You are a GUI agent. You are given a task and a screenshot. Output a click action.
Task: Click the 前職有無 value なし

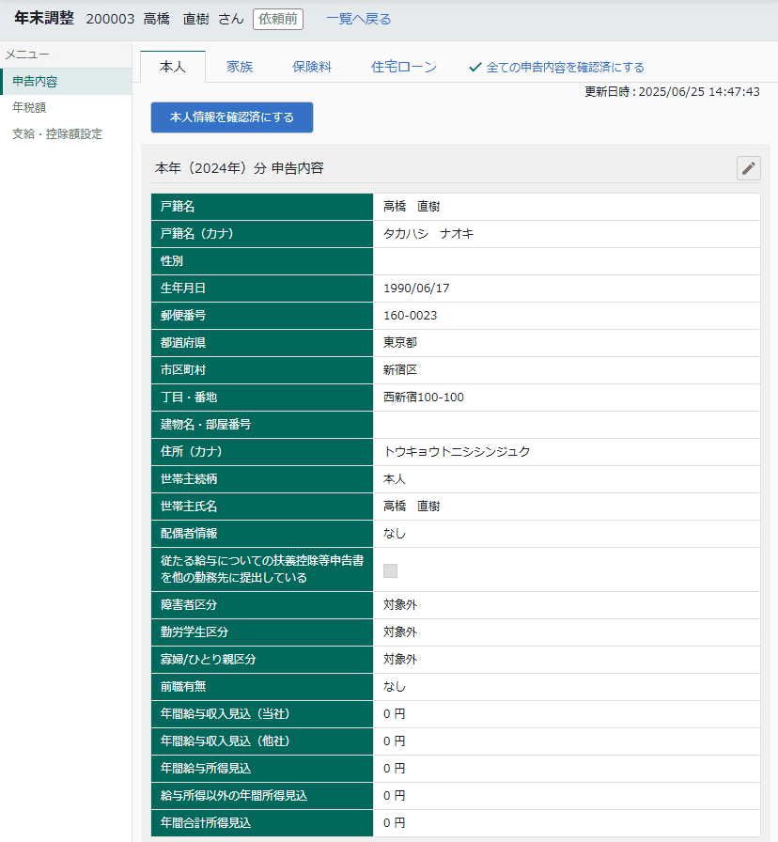(394, 686)
